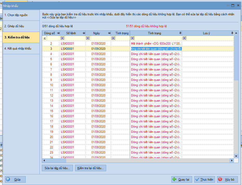Open step 1 Chọn tệp nguồn

click(x=21, y=15)
